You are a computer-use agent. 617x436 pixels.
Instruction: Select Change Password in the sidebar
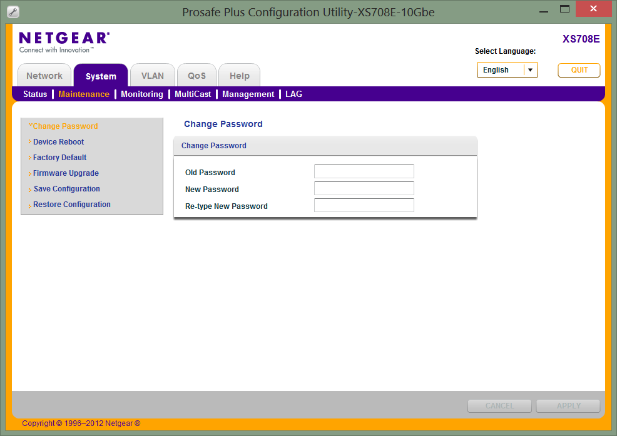pos(65,126)
